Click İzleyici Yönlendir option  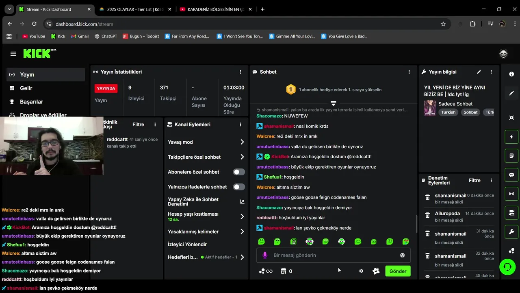pos(187,244)
